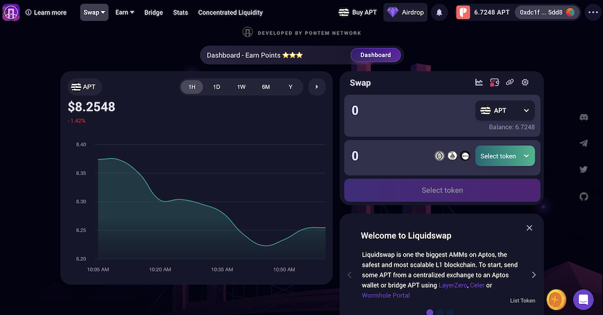This screenshot has height=315, width=603.
Task: Open swap settings gear icon
Action: (x=525, y=83)
